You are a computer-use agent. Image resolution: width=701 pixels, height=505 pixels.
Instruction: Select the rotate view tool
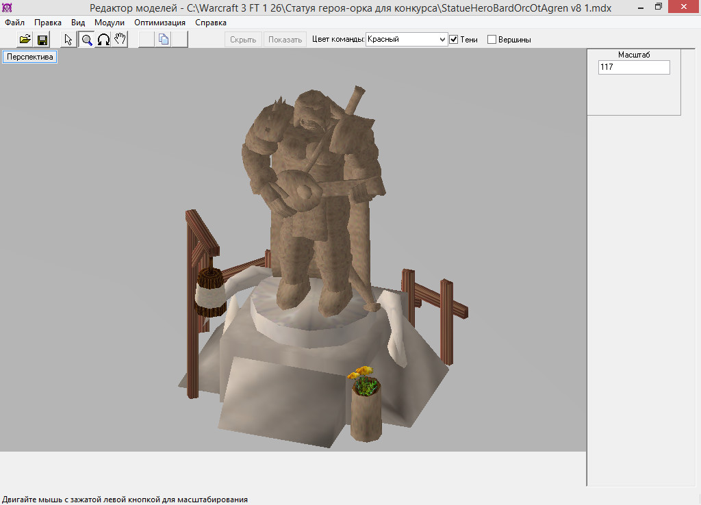click(103, 39)
